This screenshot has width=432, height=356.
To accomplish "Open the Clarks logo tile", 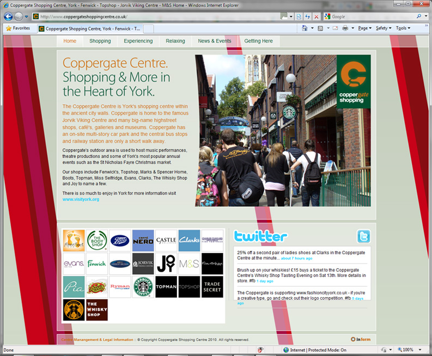I will click(189, 240).
